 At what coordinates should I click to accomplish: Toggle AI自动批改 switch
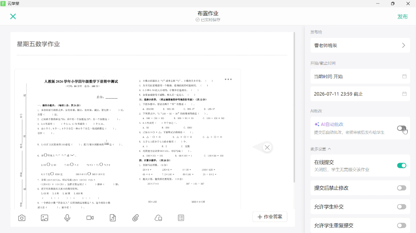(401, 128)
